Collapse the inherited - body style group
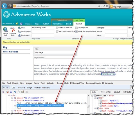The image size is (135, 116). pyautogui.click(x=92, y=96)
